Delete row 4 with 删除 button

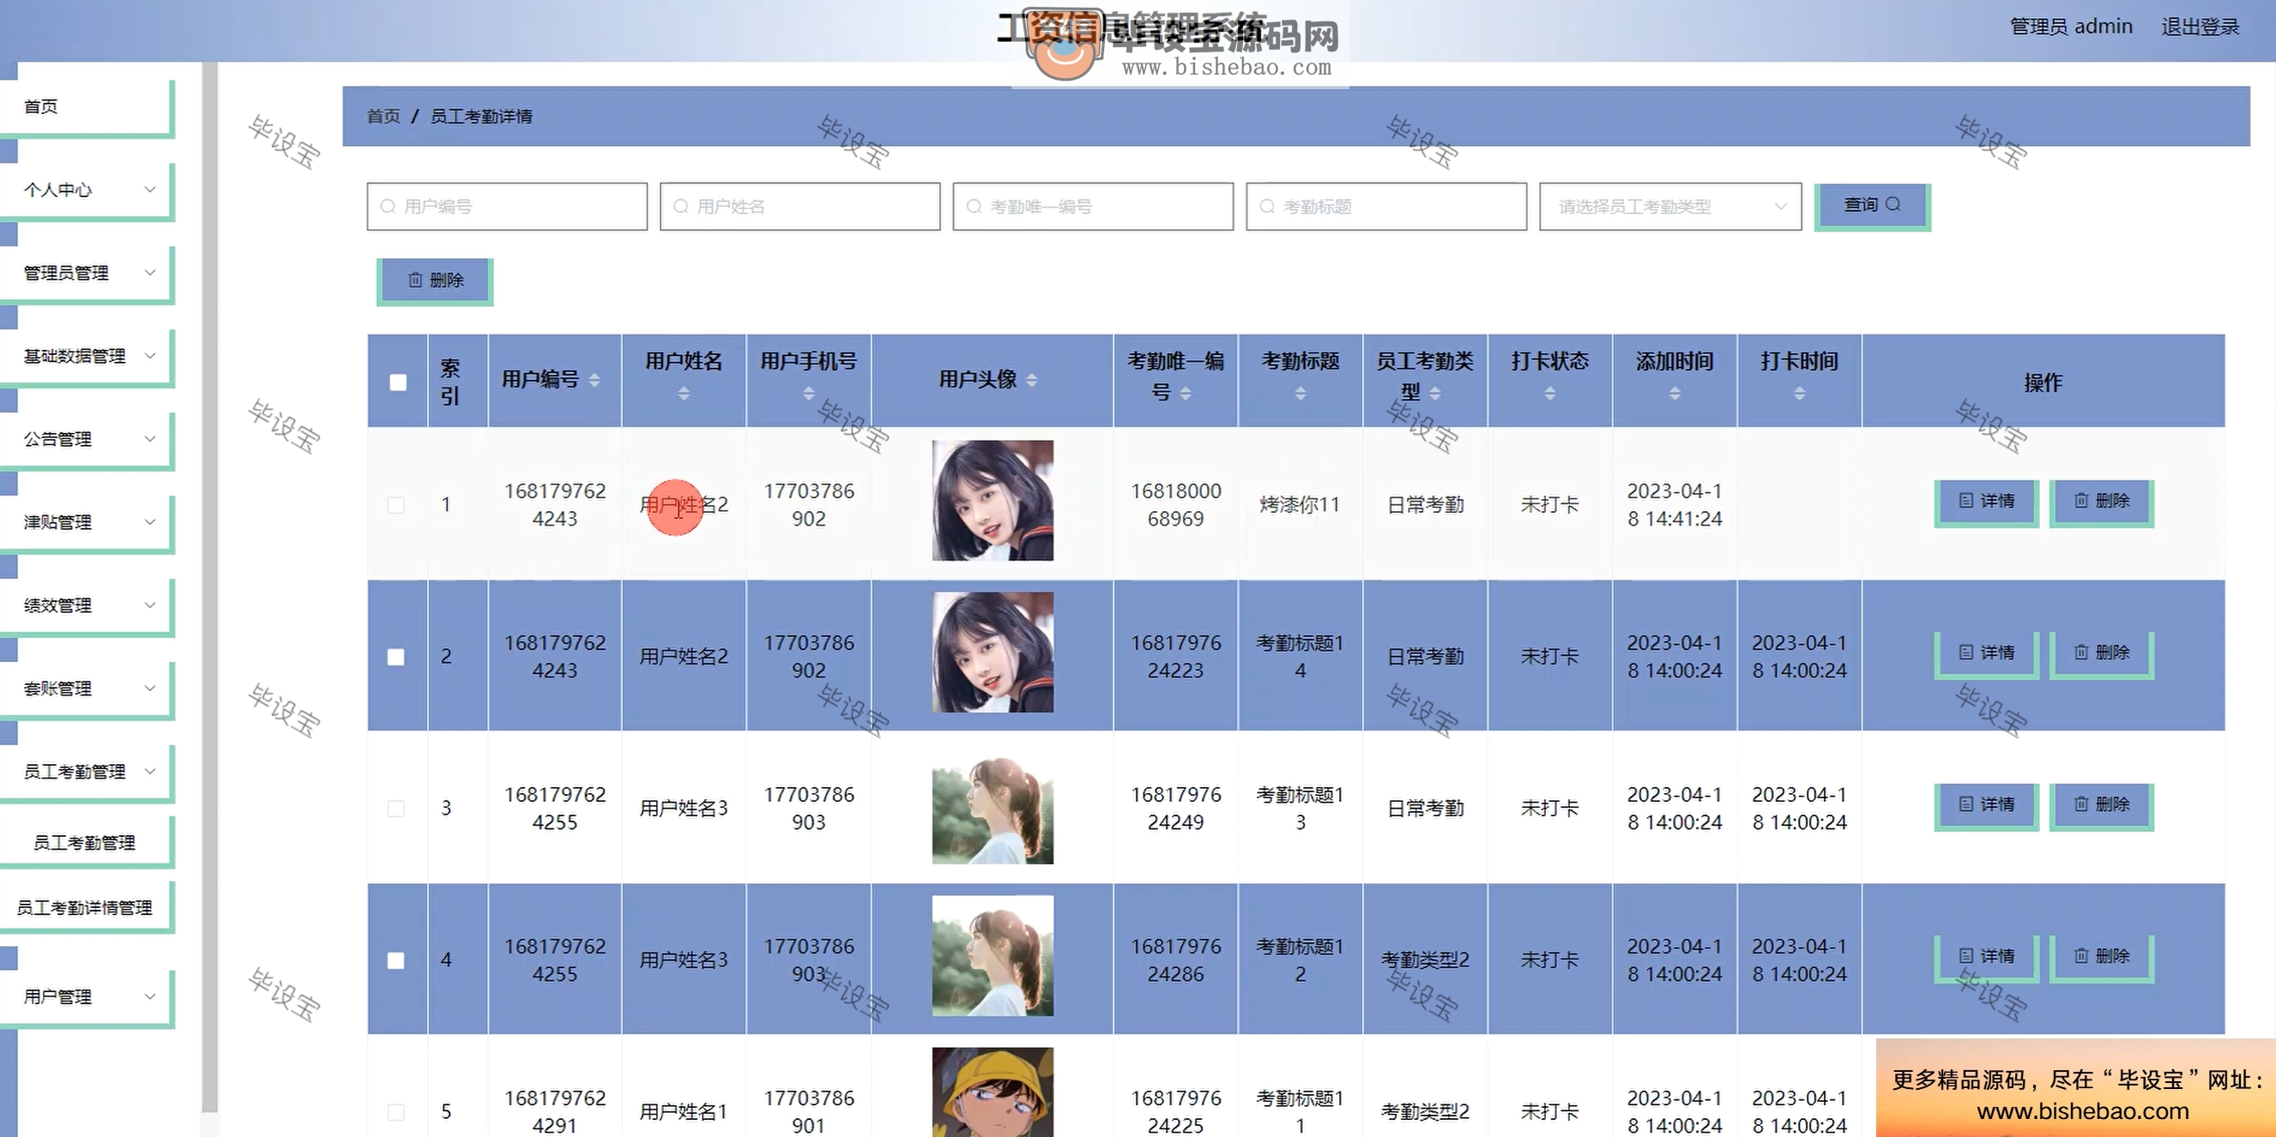coord(2101,958)
